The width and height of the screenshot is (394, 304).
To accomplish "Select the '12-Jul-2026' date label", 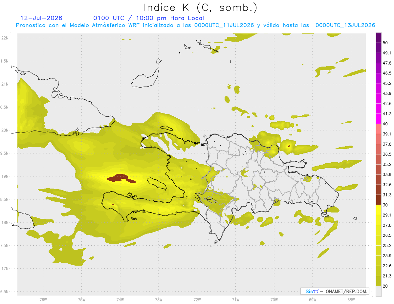I will coord(41,18).
